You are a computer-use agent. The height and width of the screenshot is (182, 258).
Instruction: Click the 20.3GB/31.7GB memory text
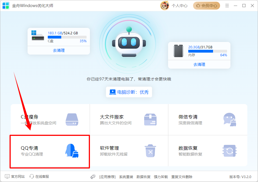(x=200, y=47)
